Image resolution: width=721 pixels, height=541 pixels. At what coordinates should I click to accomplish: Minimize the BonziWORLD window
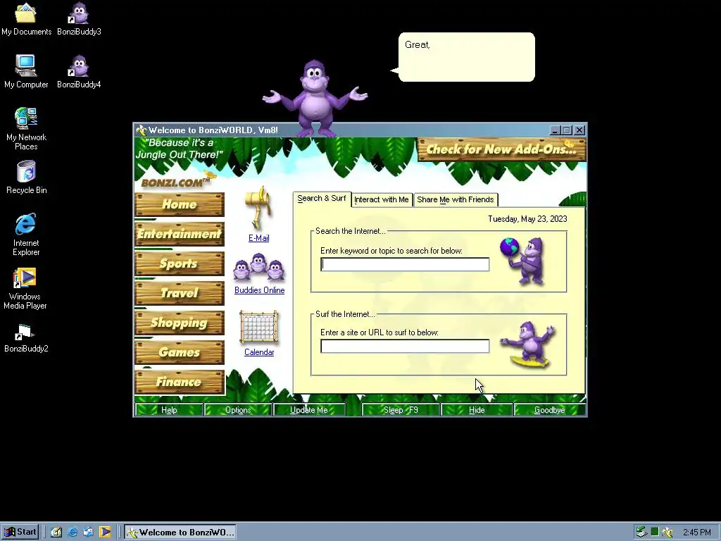coord(555,130)
